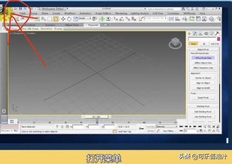Open the Layer Manager icon
The height and width of the screenshot is (164, 232).
[185, 19]
